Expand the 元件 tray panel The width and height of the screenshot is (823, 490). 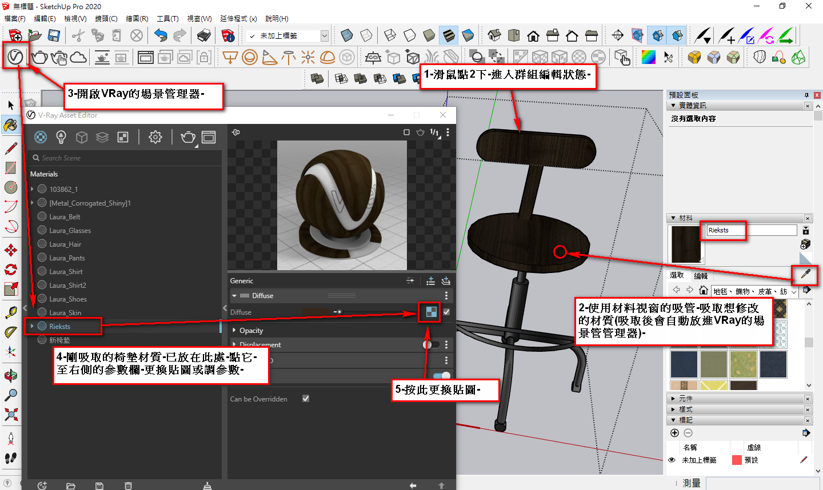[x=674, y=399]
